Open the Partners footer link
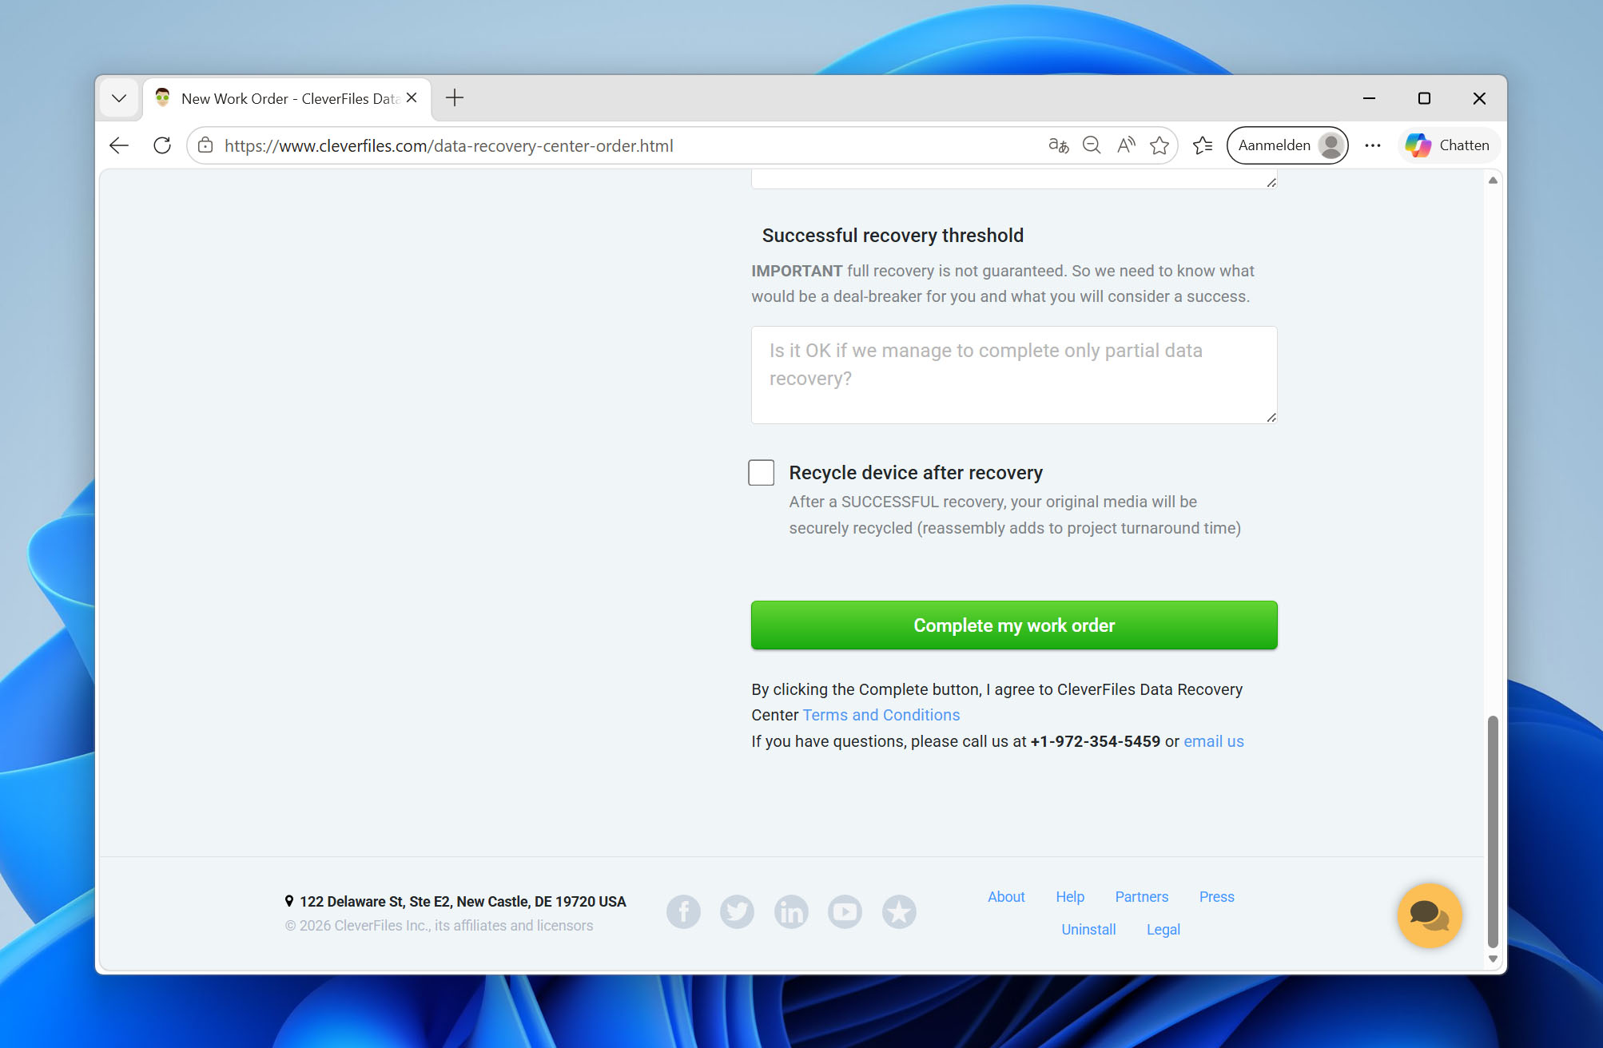 coord(1141,897)
